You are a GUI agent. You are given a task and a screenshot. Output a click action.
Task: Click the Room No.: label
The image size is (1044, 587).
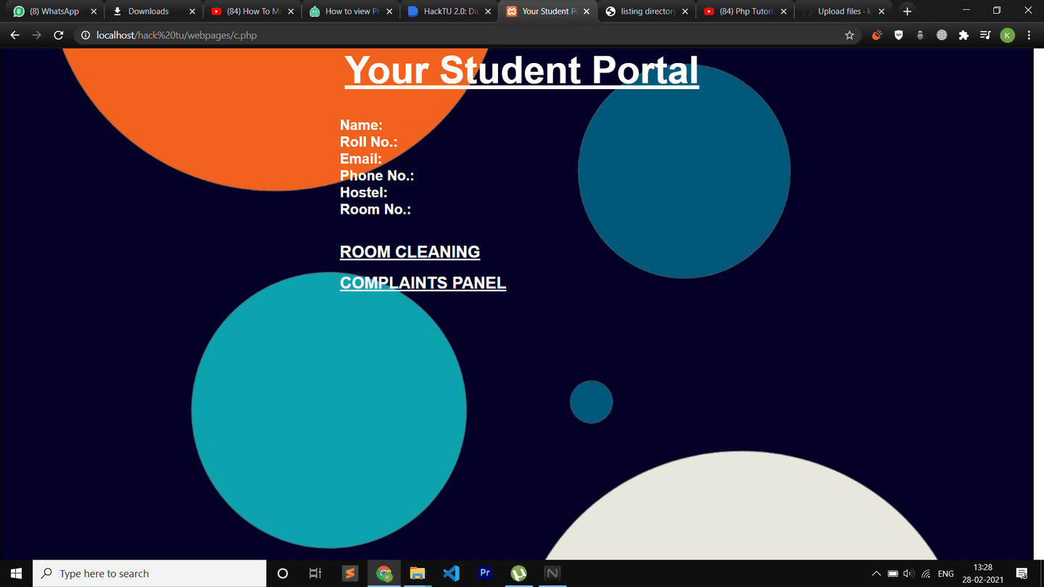click(x=376, y=209)
